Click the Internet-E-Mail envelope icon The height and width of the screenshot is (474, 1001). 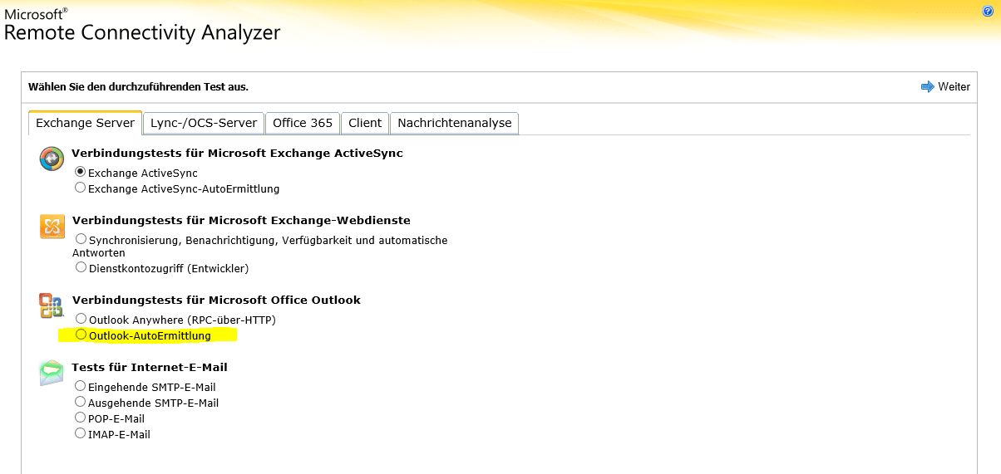click(52, 373)
